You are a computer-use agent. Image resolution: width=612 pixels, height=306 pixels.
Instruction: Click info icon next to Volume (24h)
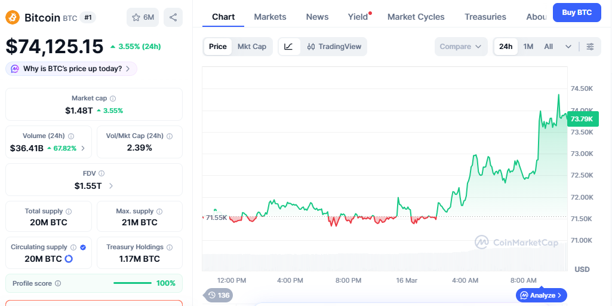pyautogui.click(x=71, y=136)
